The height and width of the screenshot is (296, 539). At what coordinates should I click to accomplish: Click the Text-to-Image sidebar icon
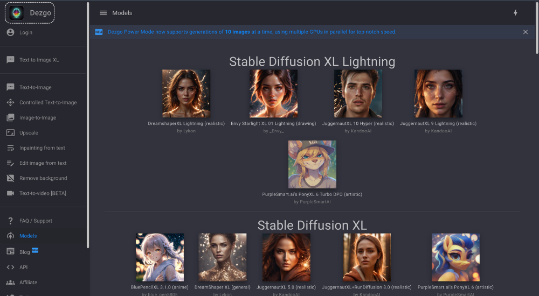click(11, 87)
